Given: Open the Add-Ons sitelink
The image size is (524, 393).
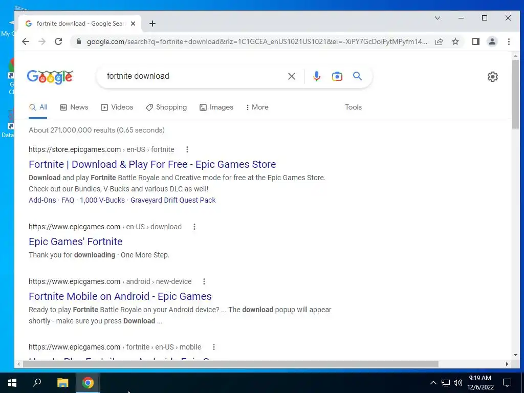Looking at the screenshot, I should tap(42, 200).
